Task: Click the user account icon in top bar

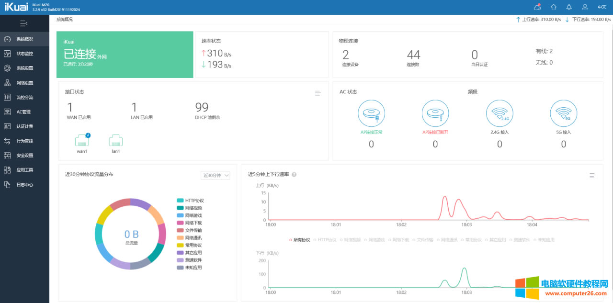Action: click(x=584, y=7)
